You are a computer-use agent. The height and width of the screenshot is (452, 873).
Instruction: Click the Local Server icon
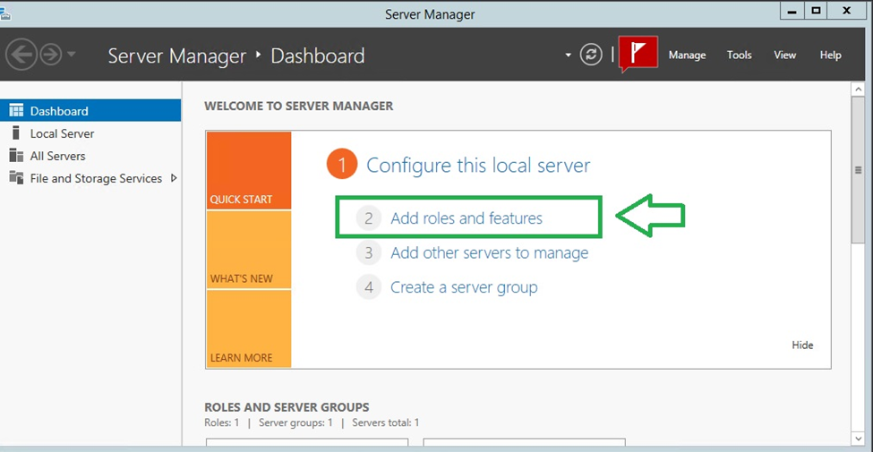coord(16,133)
